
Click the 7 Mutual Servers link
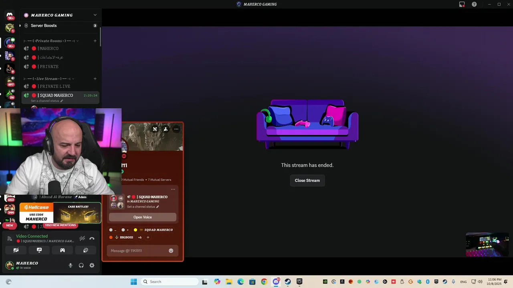[x=160, y=180]
